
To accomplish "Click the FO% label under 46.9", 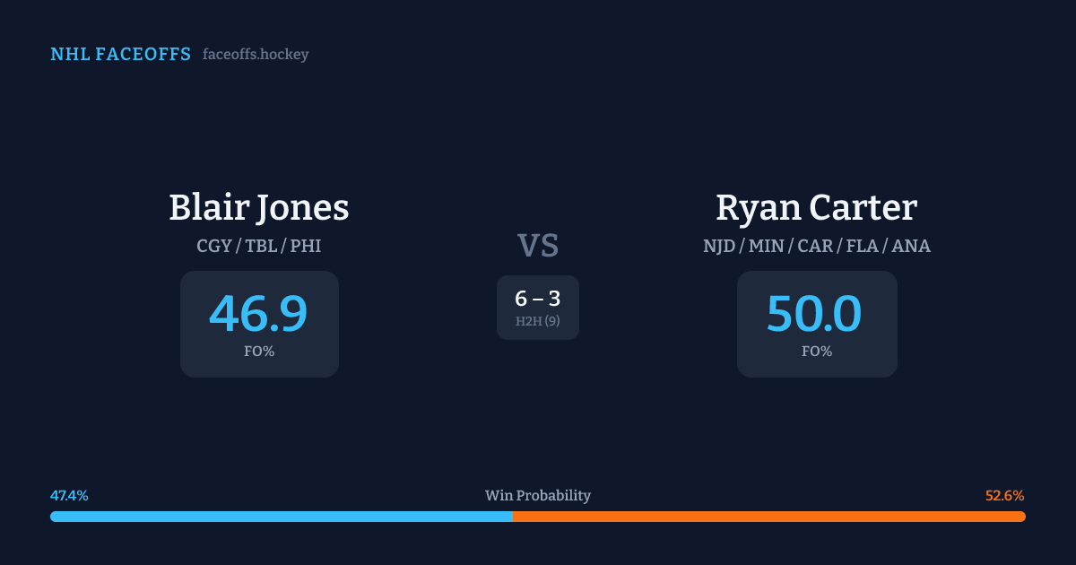I will pyautogui.click(x=259, y=352).
